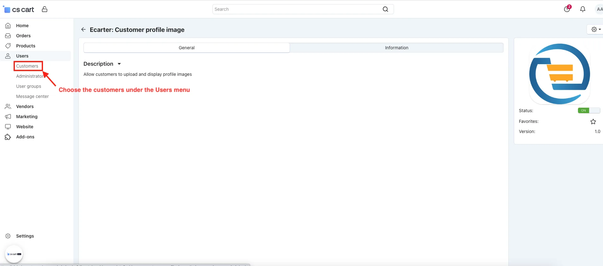Collapse the Users menu

coord(22,56)
